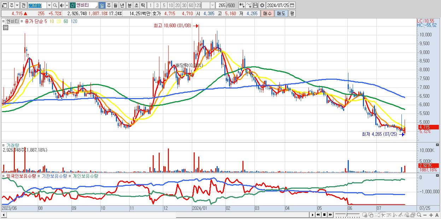Select the 5-day moving average legend

pos(45,21)
